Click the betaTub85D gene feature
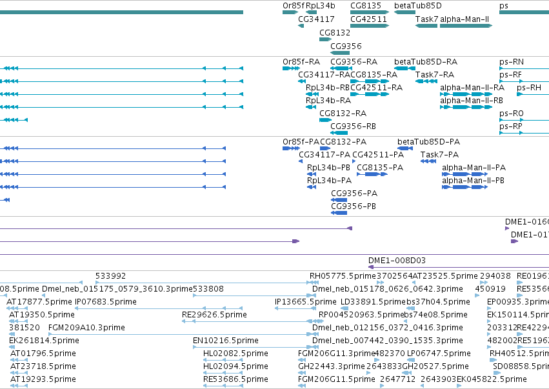This screenshot has width=549, height=389. 404,12
